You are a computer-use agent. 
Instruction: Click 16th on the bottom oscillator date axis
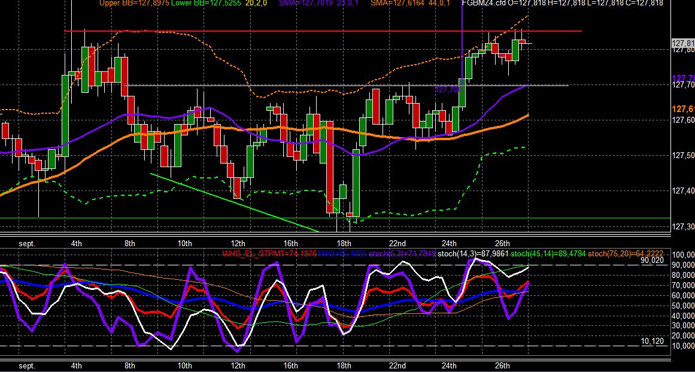point(290,366)
